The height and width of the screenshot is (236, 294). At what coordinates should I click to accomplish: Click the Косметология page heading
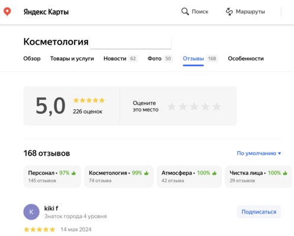pyautogui.click(x=56, y=42)
